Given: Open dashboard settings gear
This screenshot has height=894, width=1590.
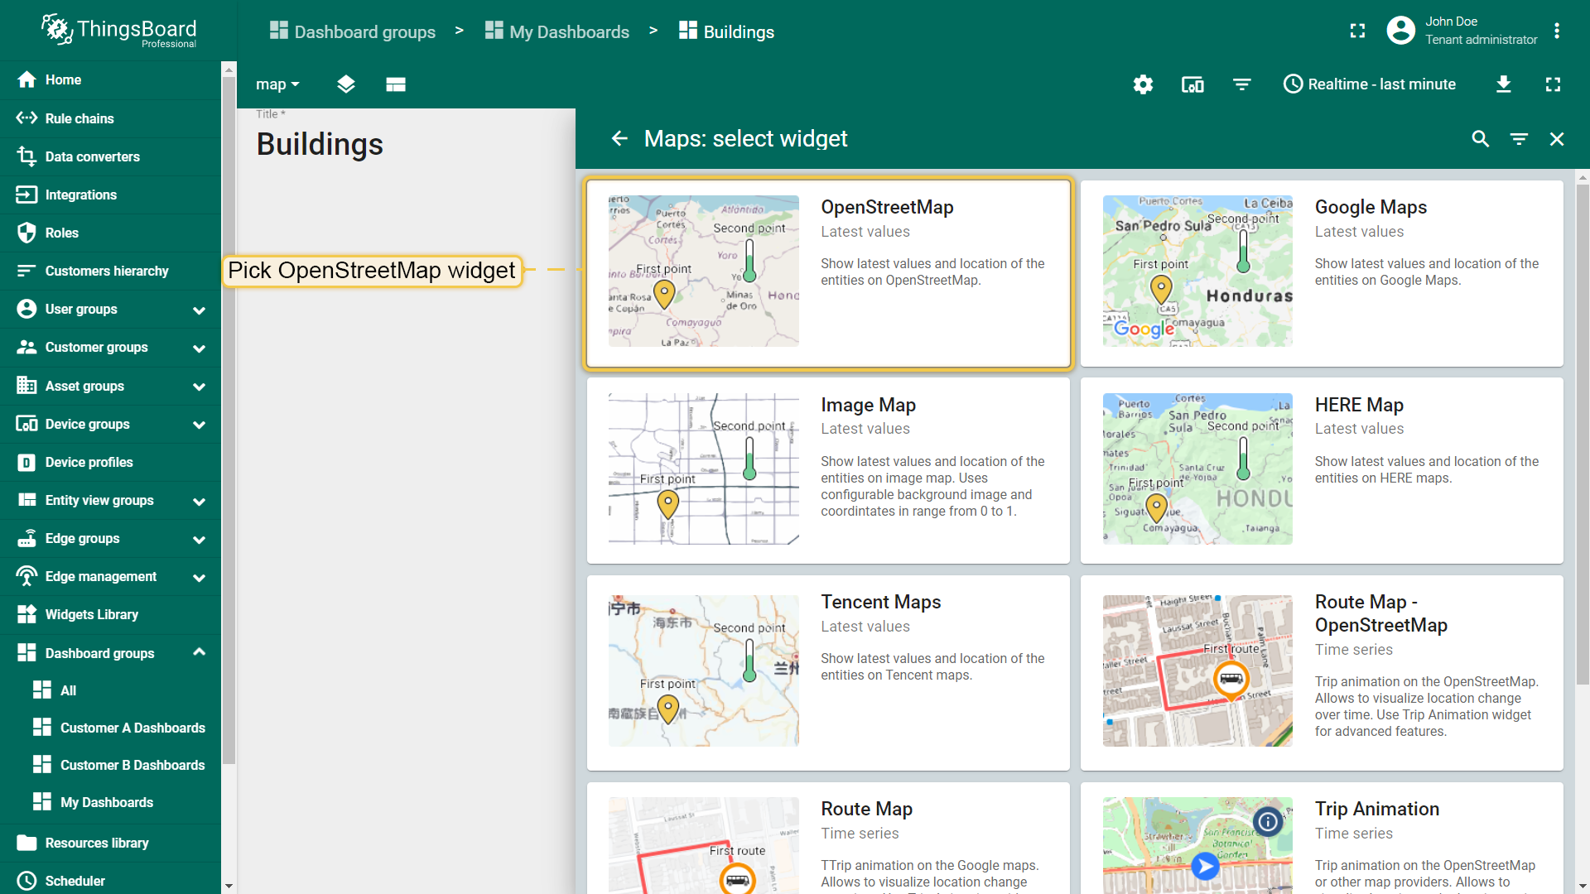Looking at the screenshot, I should pyautogui.click(x=1143, y=84).
